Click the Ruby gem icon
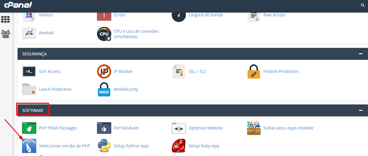Image resolution: width=368 pixels, height=156 pixels. click(x=179, y=146)
